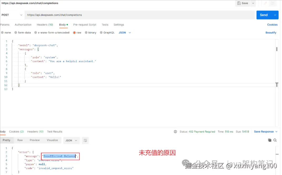Click the "Insufficient Balance" message text

(59, 156)
